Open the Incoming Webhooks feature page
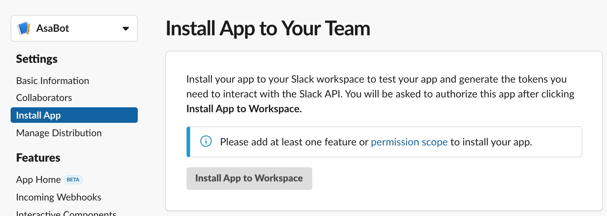This screenshot has width=607, height=216. coord(59,197)
